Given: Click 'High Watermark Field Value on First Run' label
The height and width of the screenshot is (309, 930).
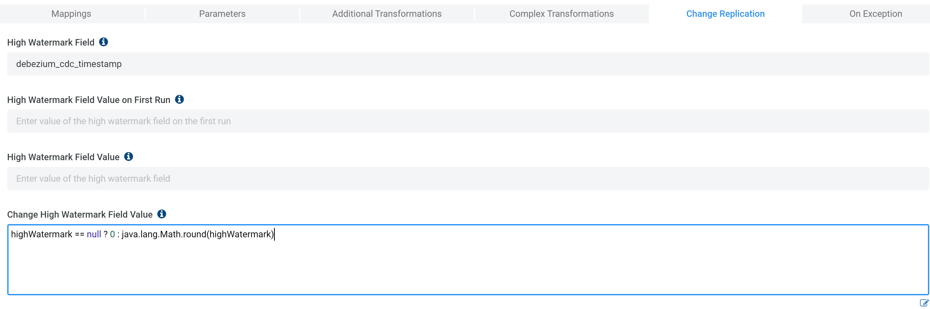Looking at the screenshot, I should [88, 100].
